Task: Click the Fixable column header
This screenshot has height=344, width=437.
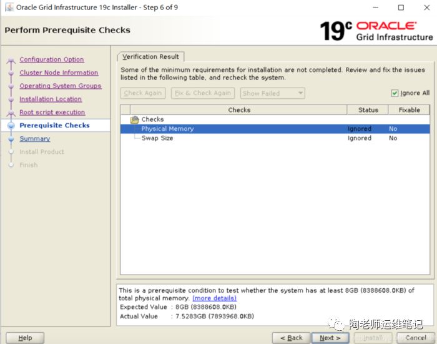Action: tap(409, 110)
